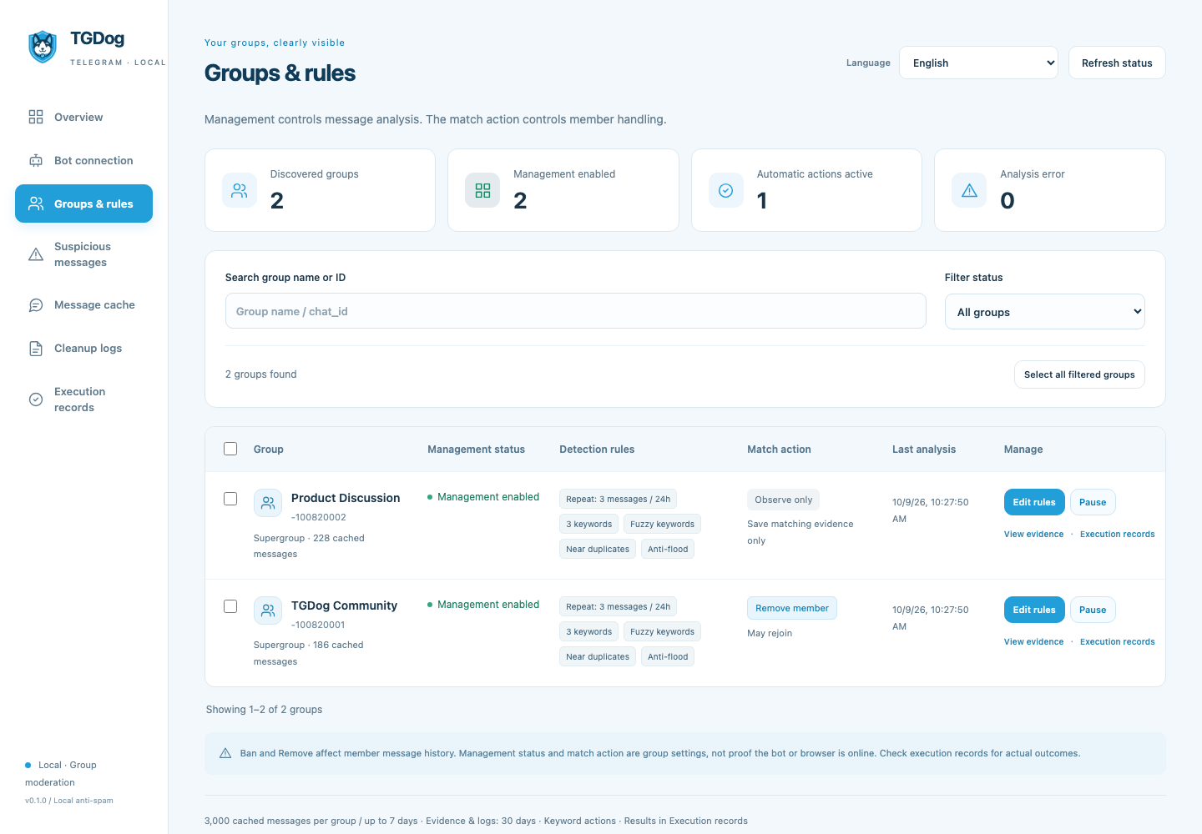Click the Bot connection robot icon
Viewport: 1202px width, 834px height.
(x=36, y=160)
